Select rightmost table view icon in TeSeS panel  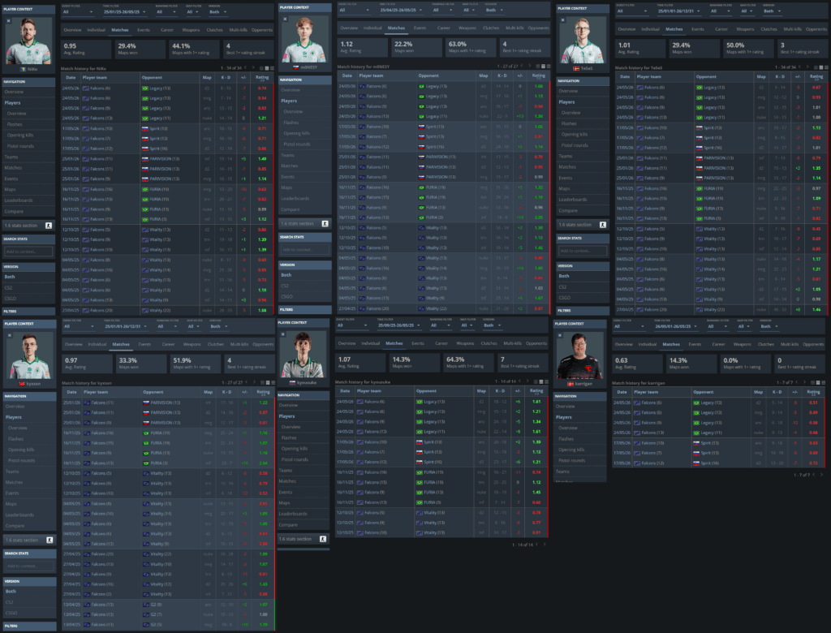click(825, 67)
